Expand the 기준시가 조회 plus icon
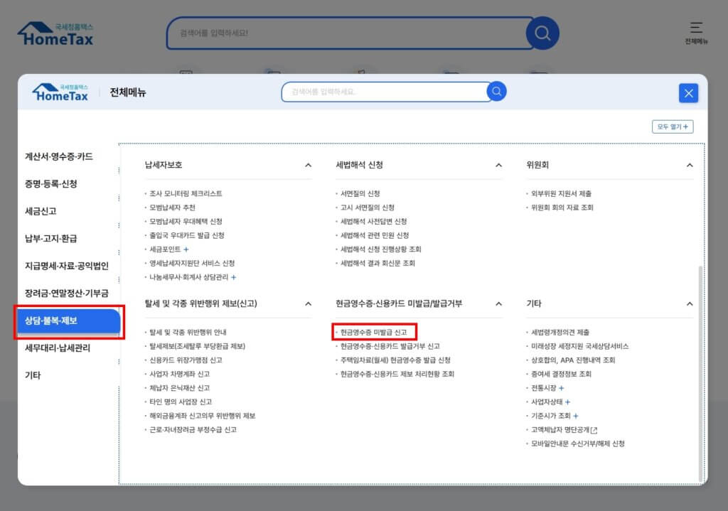Viewport: 728px width, 511px height. point(576,416)
